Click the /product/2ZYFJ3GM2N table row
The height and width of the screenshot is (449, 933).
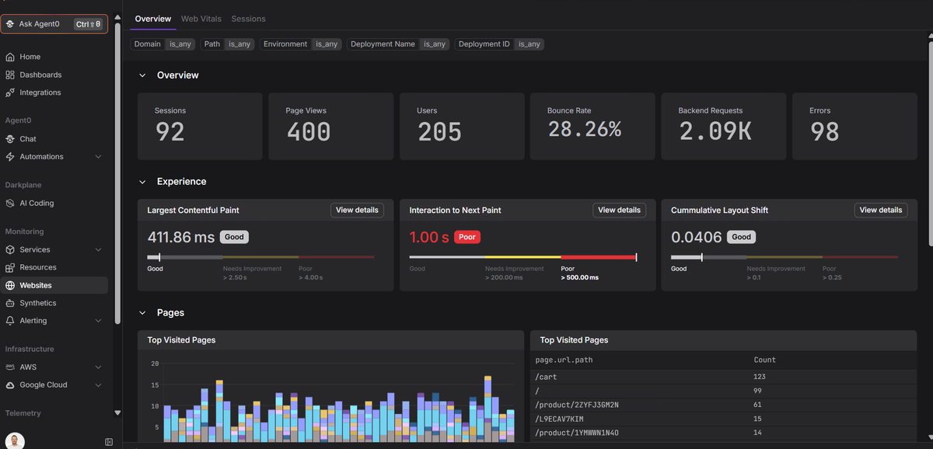(x=723, y=405)
